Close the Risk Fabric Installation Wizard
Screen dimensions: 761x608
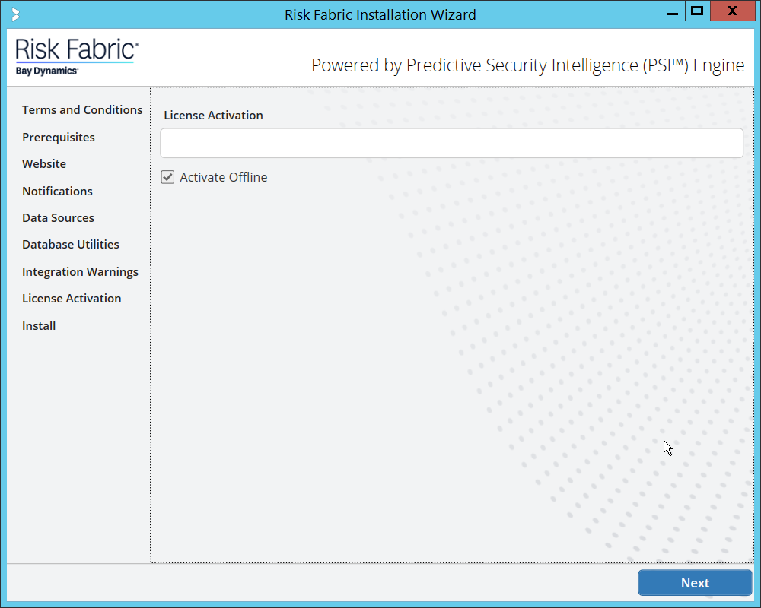731,12
